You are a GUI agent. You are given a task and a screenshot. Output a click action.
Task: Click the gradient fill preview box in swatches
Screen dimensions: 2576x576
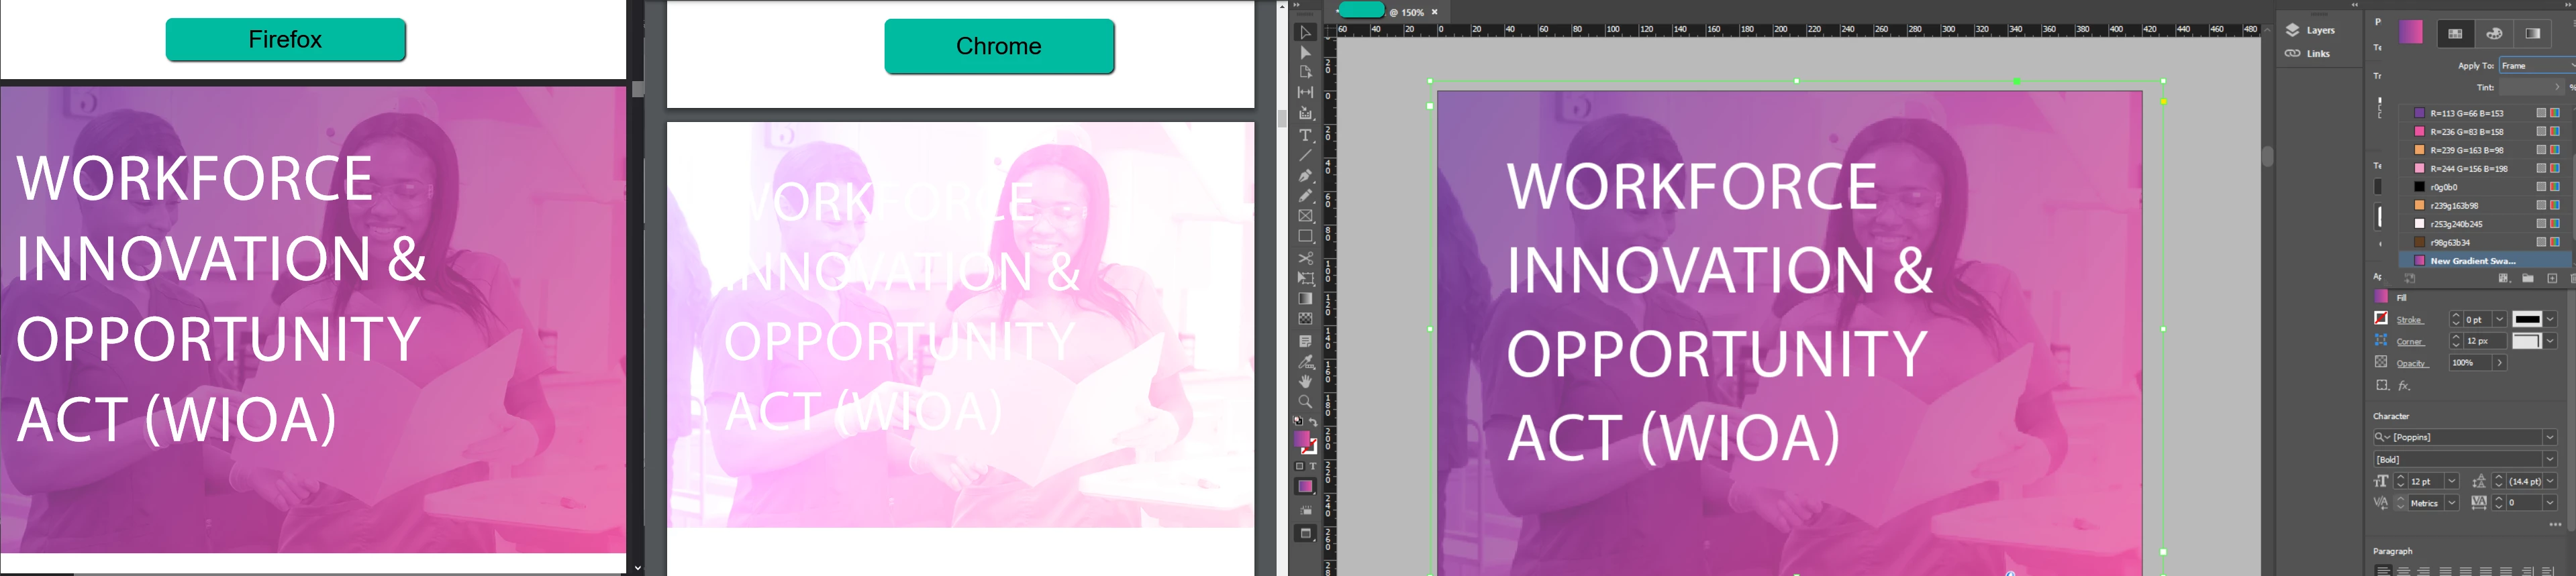pyautogui.click(x=2411, y=32)
